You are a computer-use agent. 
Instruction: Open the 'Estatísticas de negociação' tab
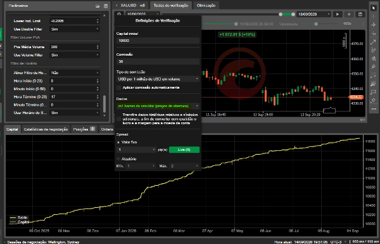pyautogui.click(x=46, y=129)
